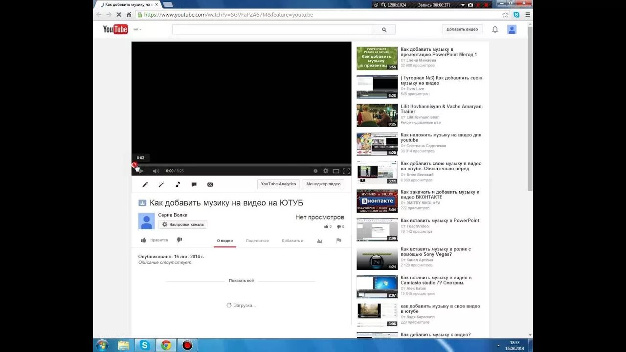The height and width of the screenshot is (352, 626).
Task: Dislike the video with thumbs down
Action: [179, 240]
